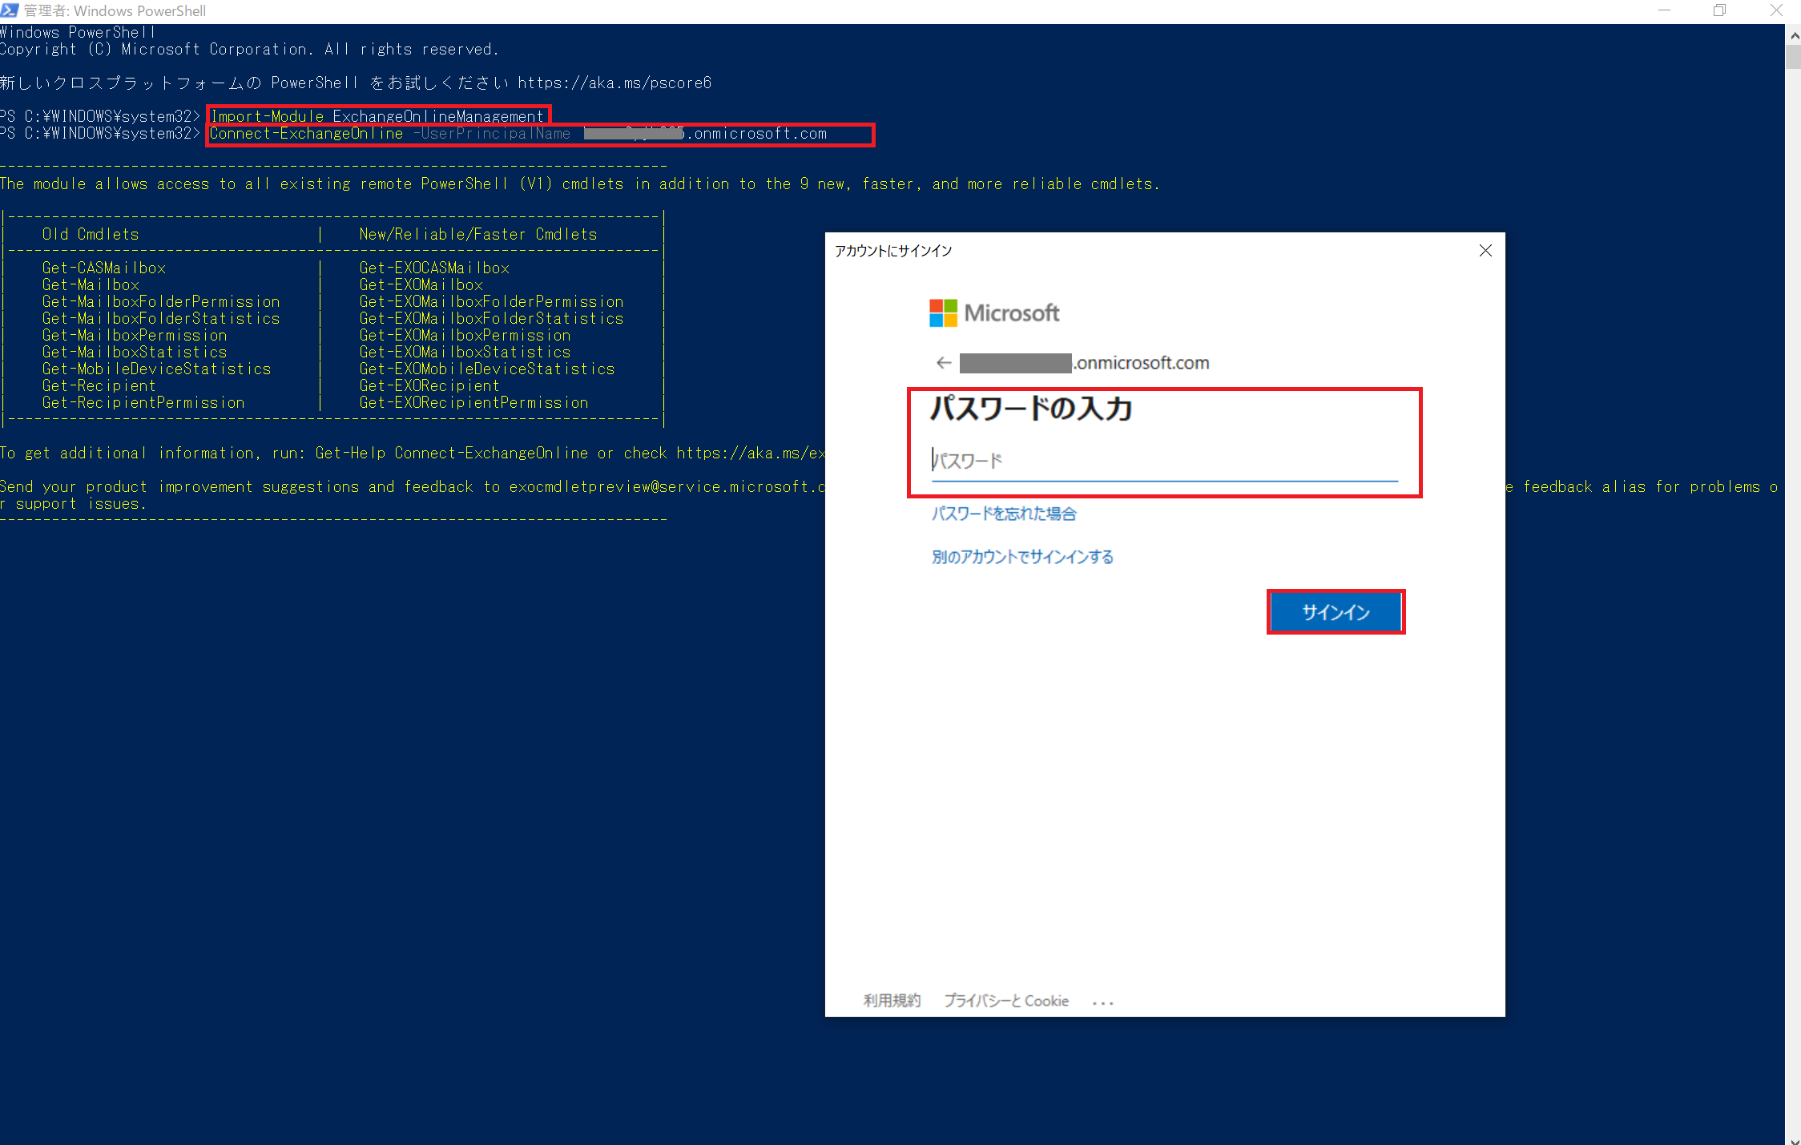Click the Get-CASMailbox entry in Old Cmdlets
Screen dimensions: 1801x1145
104,268
